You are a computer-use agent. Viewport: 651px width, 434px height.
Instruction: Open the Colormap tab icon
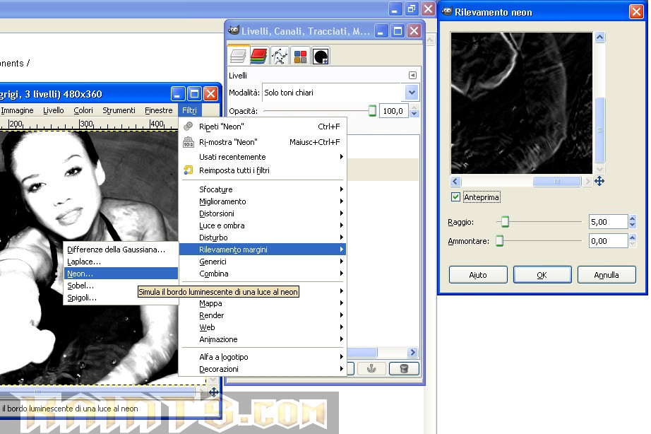[x=300, y=56]
